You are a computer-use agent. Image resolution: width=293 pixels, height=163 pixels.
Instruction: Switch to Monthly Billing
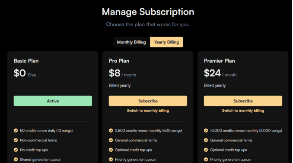tap(131, 42)
